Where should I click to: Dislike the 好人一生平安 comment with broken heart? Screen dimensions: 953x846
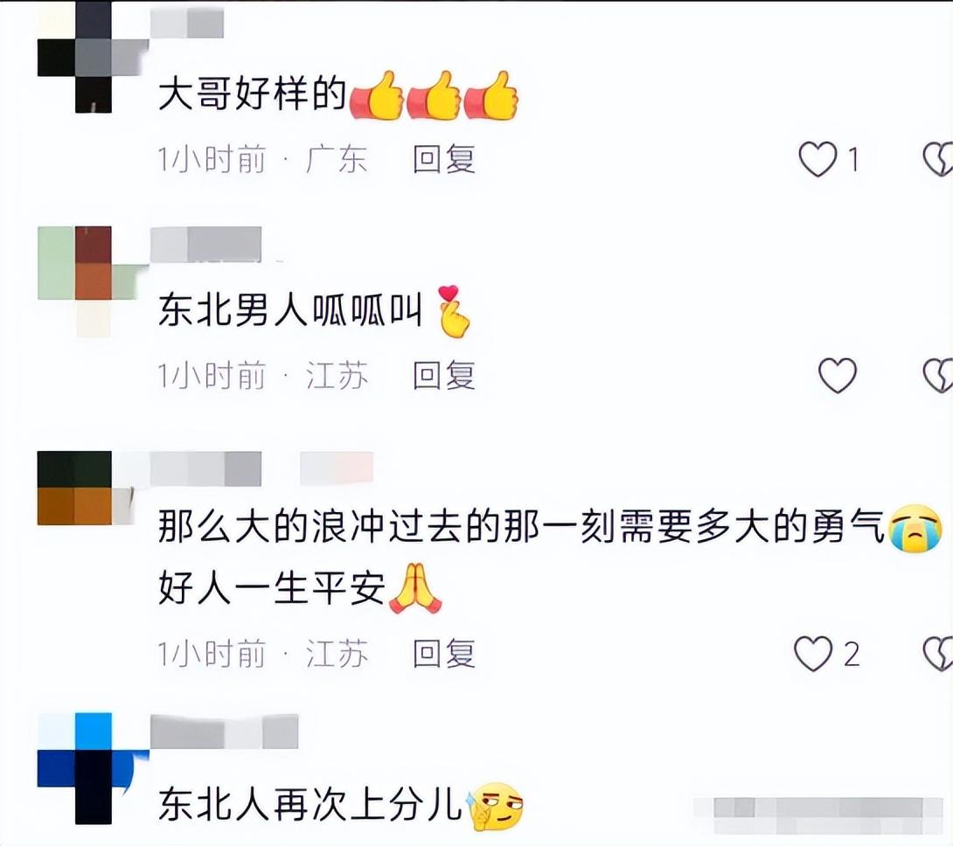938,655
